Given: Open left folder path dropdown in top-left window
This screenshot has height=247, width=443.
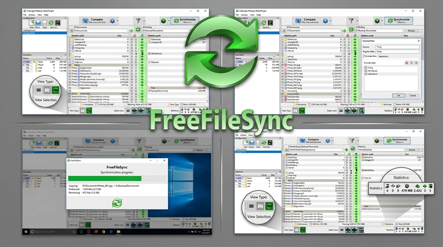Looking at the screenshot, I should pos(127,31).
